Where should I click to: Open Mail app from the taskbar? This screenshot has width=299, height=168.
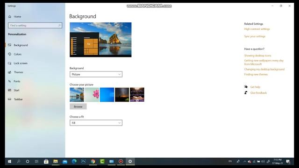coord(65,161)
